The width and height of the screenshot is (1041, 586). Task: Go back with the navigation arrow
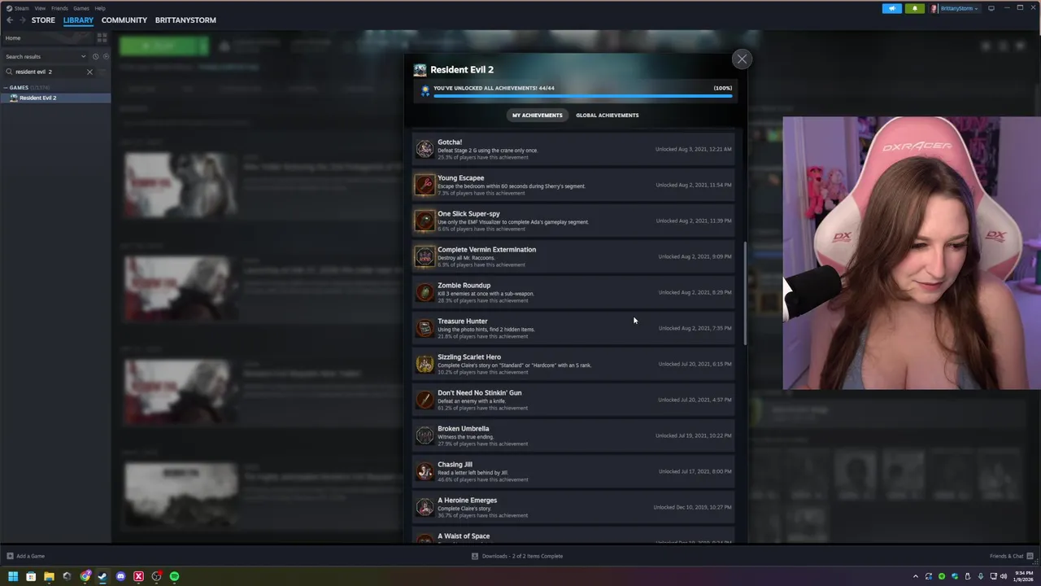(x=10, y=20)
